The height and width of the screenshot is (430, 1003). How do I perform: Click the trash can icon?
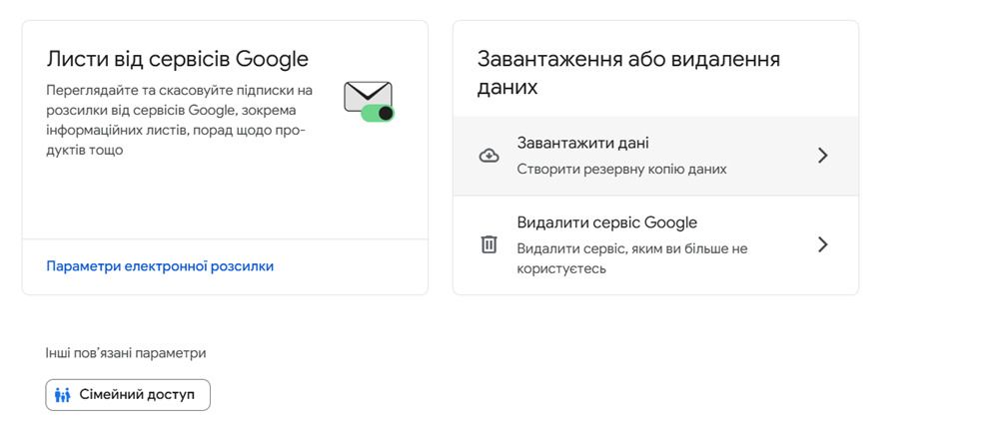tap(490, 244)
